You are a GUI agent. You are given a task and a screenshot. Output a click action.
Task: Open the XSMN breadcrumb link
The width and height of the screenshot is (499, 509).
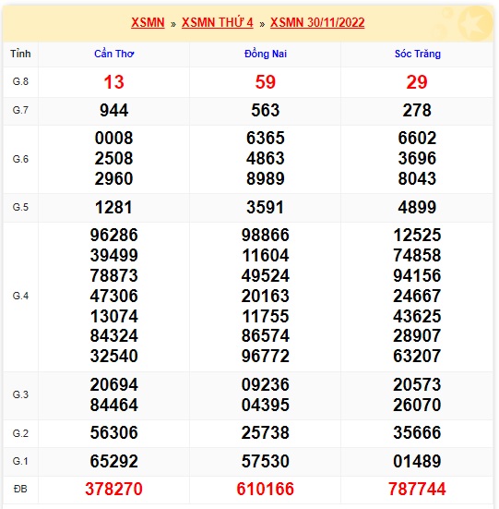[148, 23]
